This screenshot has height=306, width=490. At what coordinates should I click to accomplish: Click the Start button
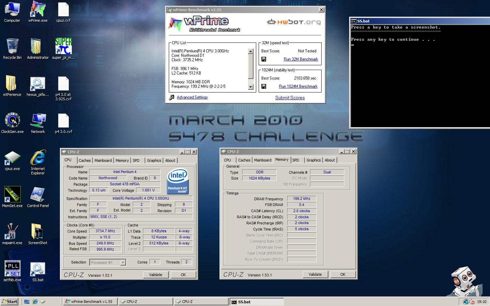(x=10, y=302)
